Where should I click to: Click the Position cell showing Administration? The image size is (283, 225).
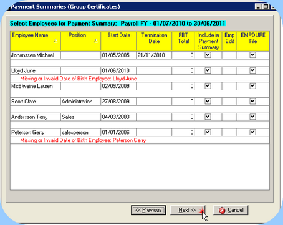pos(80,102)
